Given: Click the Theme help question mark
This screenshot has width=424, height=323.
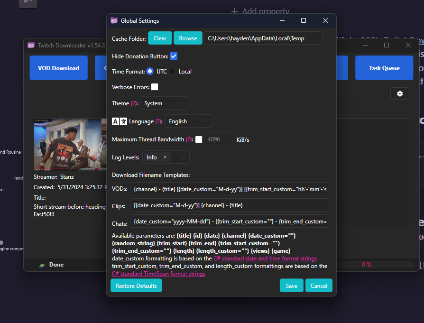Looking at the screenshot, I should pos(133,103).
